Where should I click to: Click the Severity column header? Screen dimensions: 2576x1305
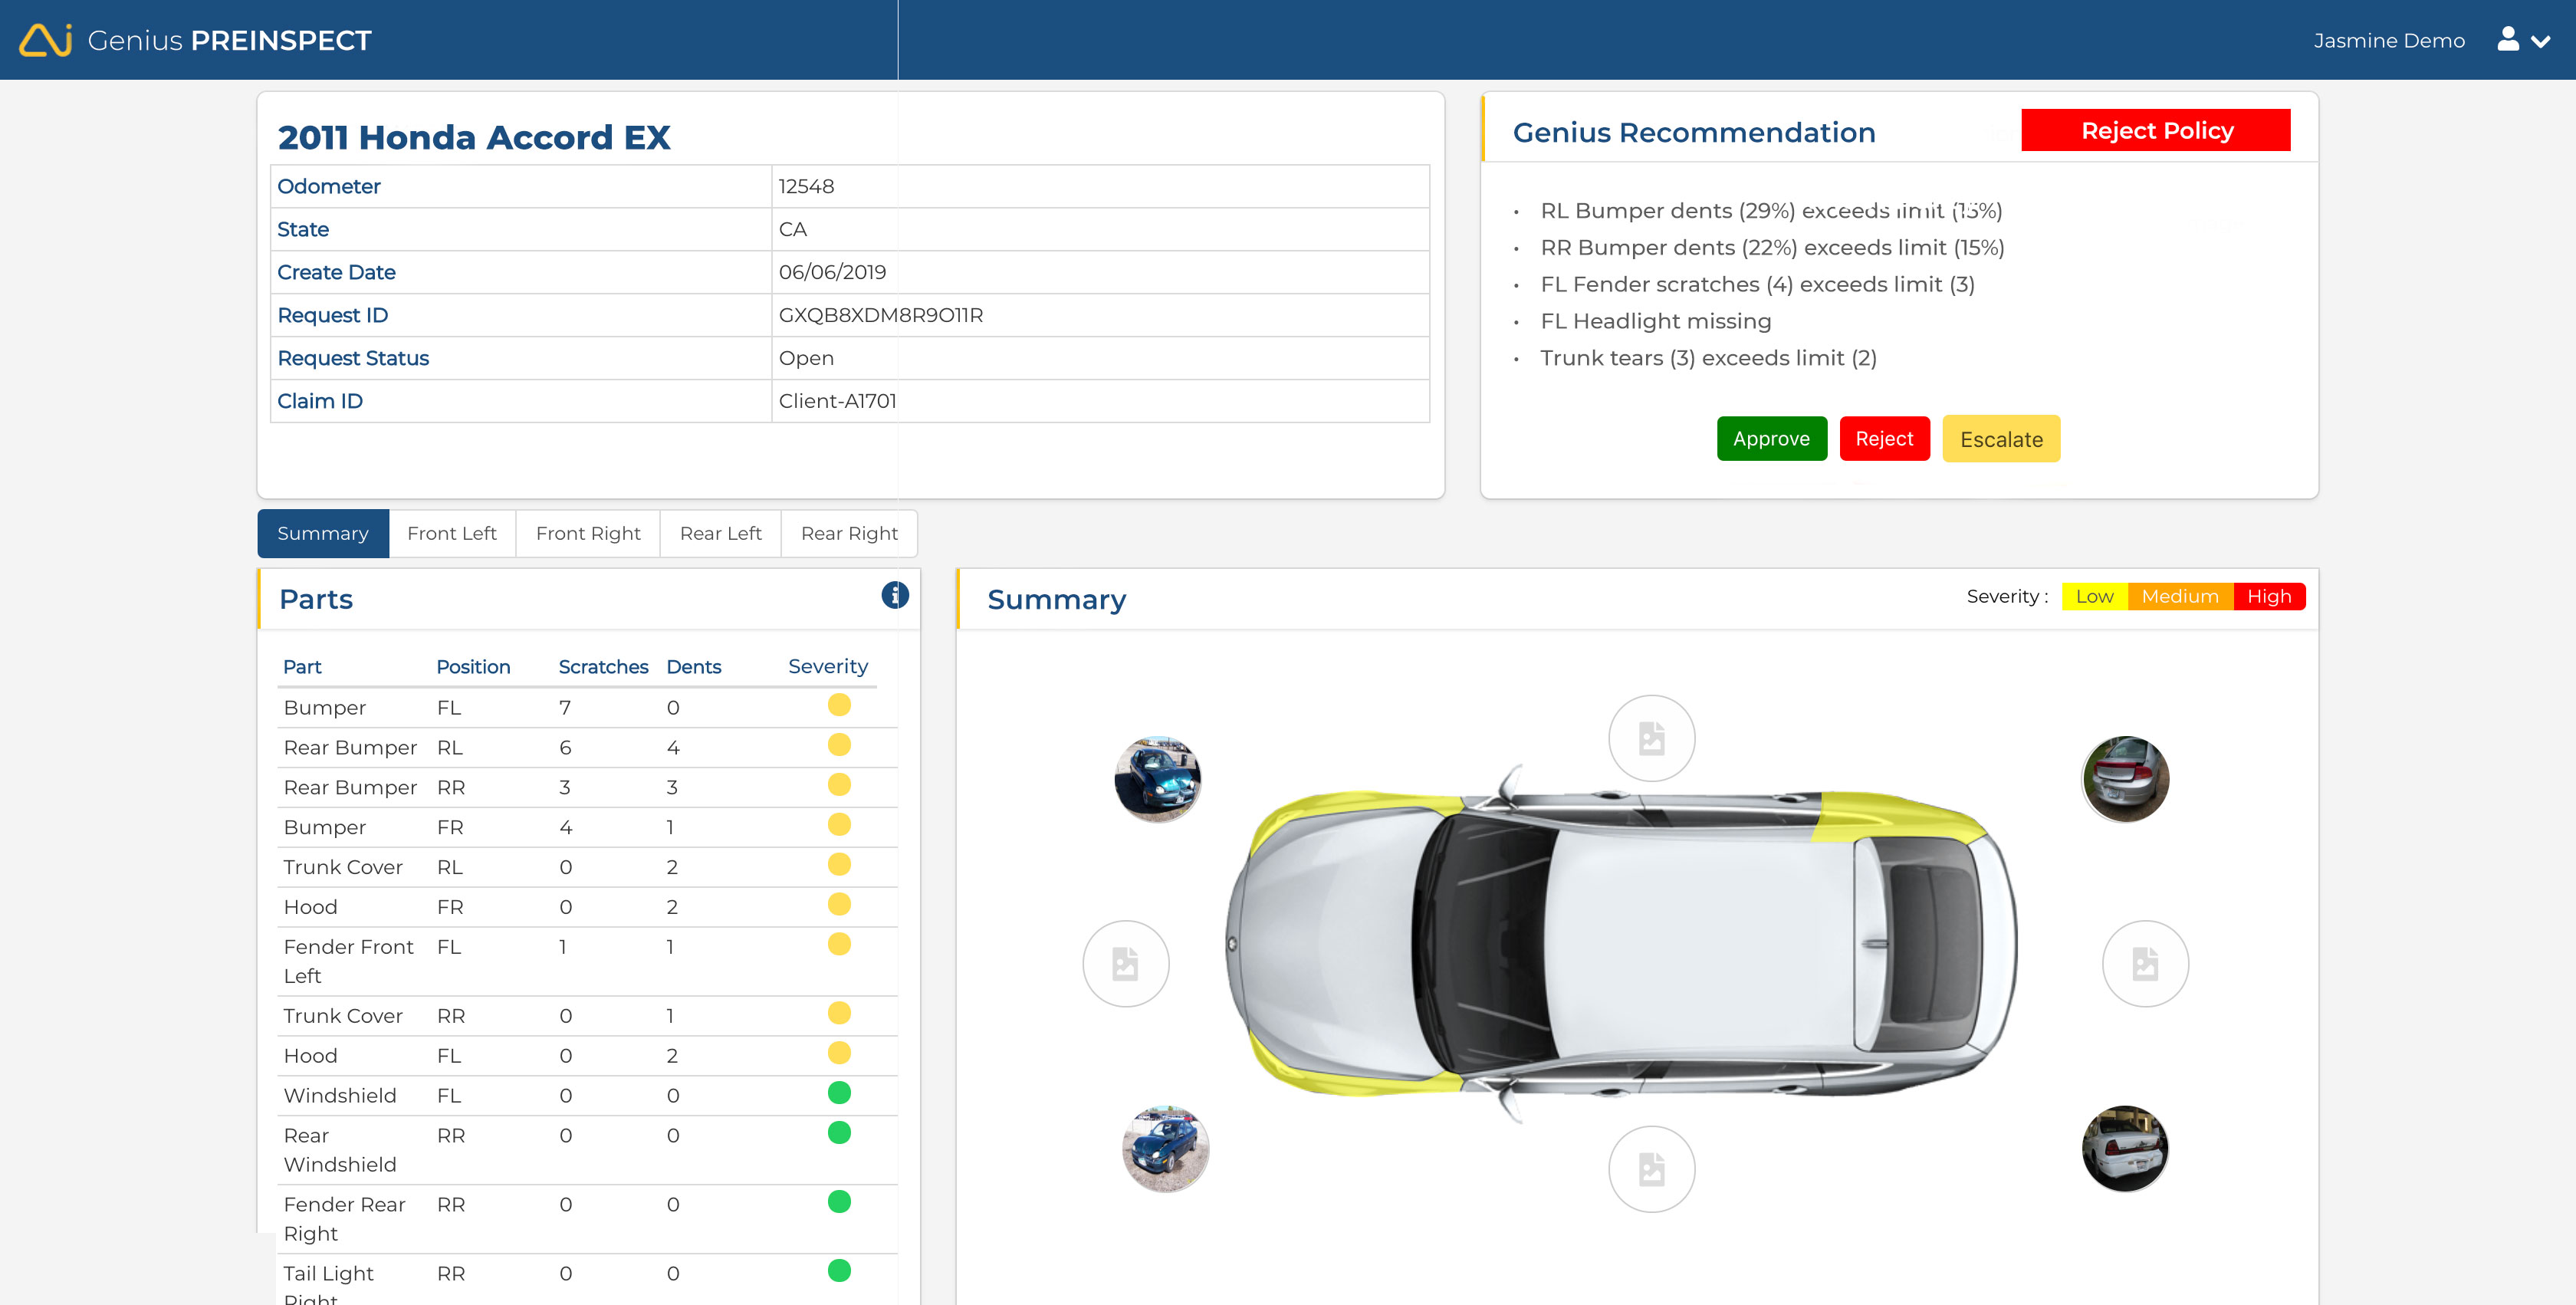[828, 667]
